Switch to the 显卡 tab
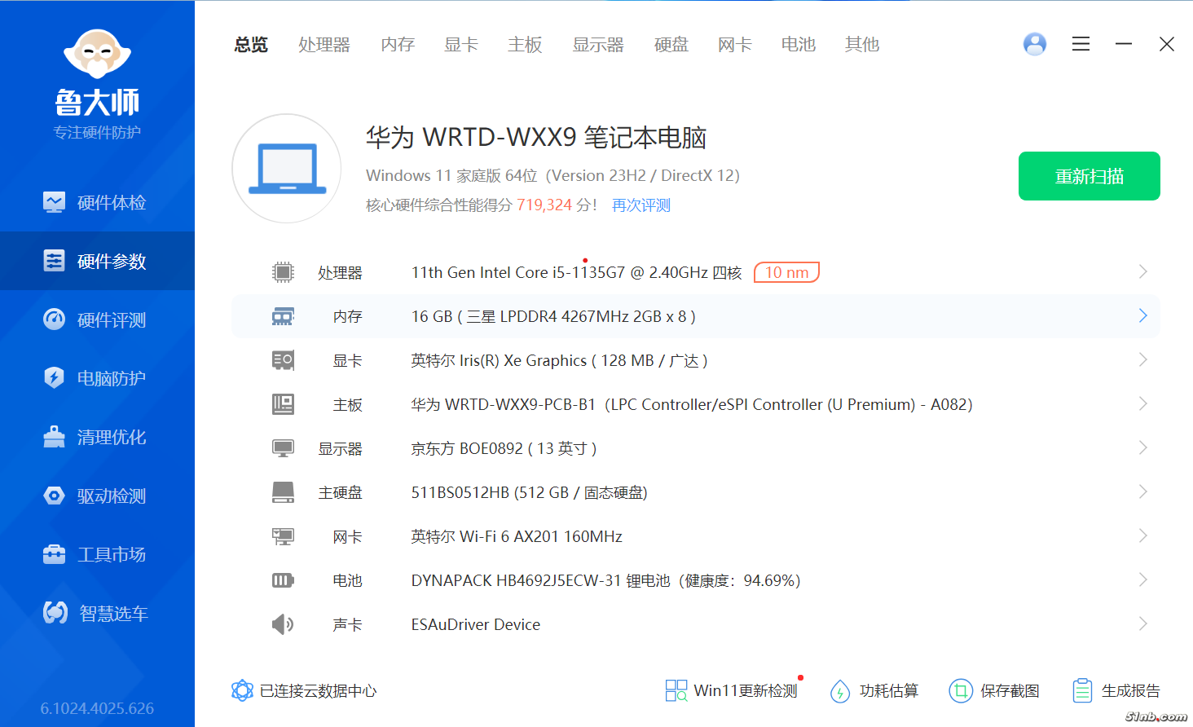 [460, 45]
